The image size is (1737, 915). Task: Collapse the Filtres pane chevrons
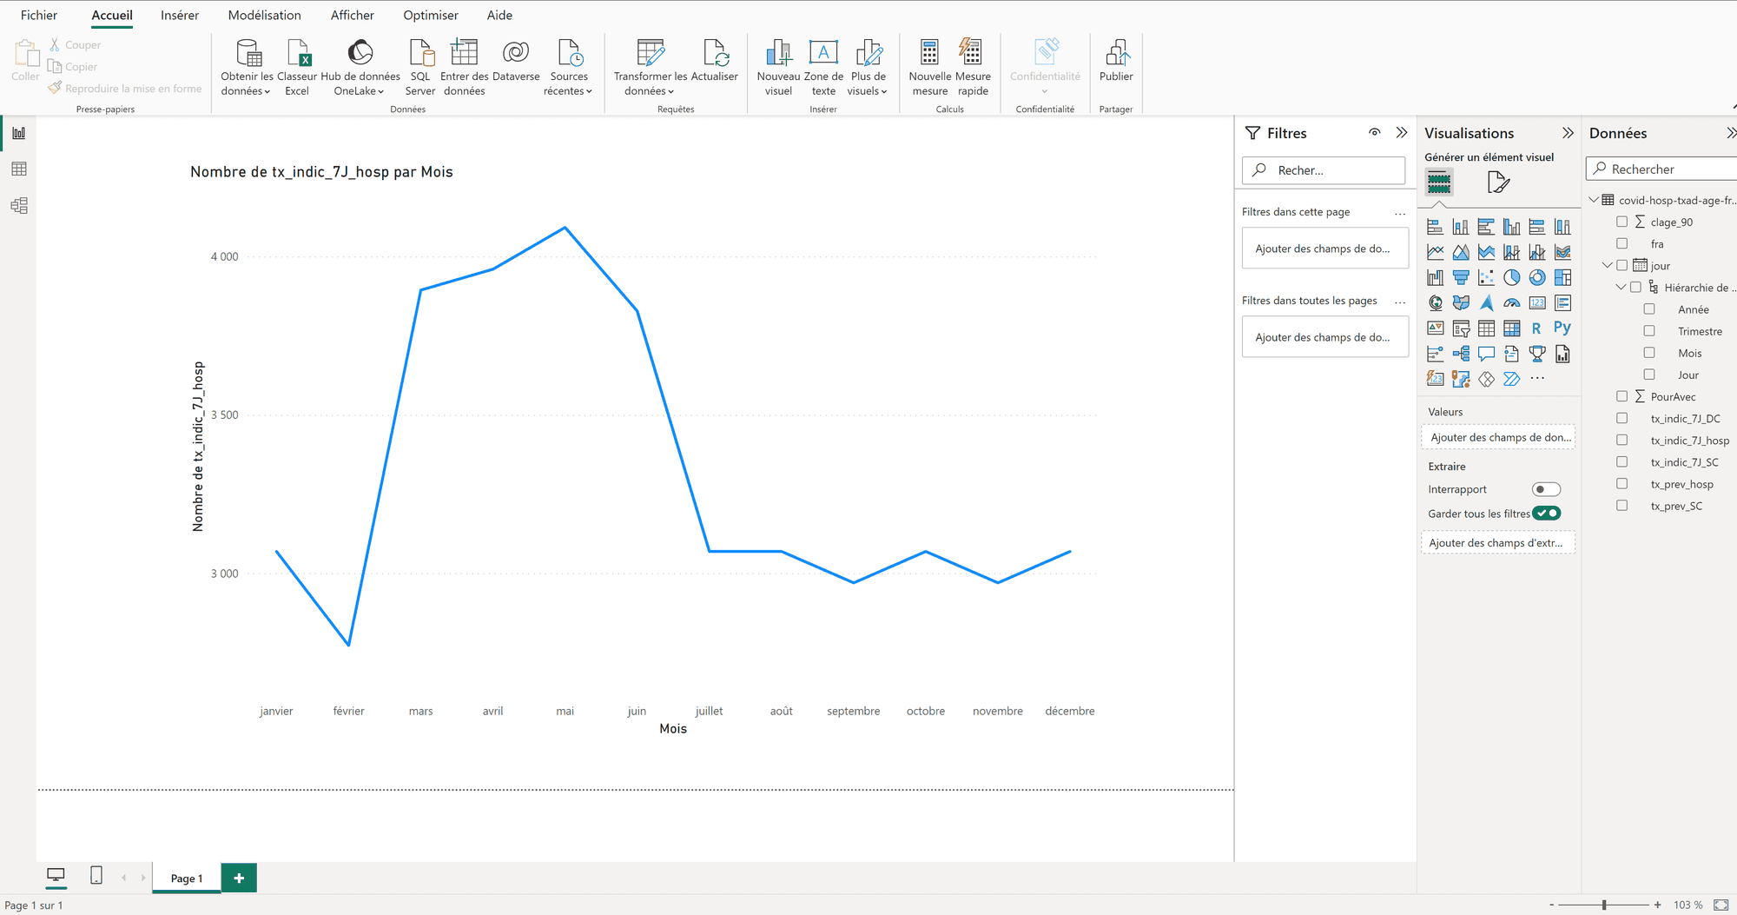tap(1401, 132)
